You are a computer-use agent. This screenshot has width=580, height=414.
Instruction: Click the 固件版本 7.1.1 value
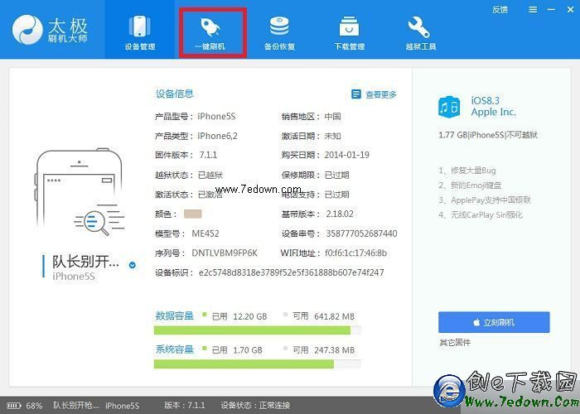click(208, 155)
